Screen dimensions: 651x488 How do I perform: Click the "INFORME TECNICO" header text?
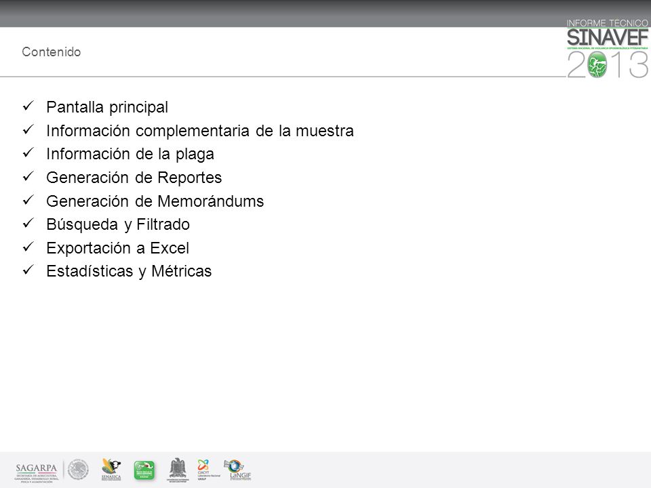point(607,23)
